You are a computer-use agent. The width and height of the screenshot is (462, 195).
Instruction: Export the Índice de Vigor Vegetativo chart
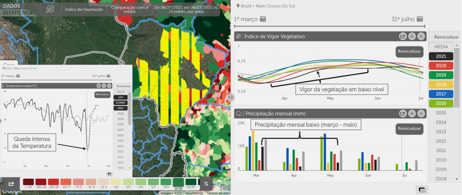tap(402, 36)
